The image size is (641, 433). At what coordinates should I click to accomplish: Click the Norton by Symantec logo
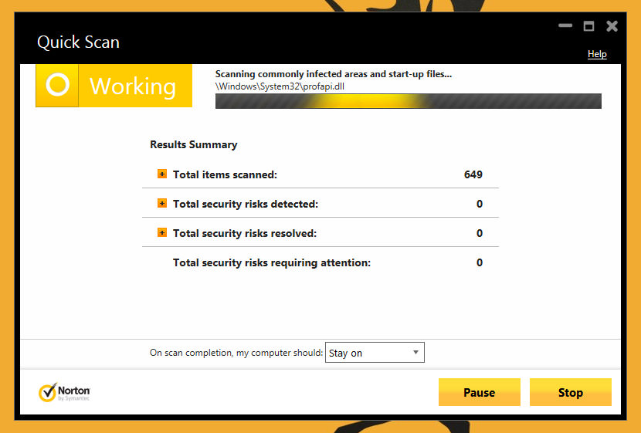(x=65, y=392)
